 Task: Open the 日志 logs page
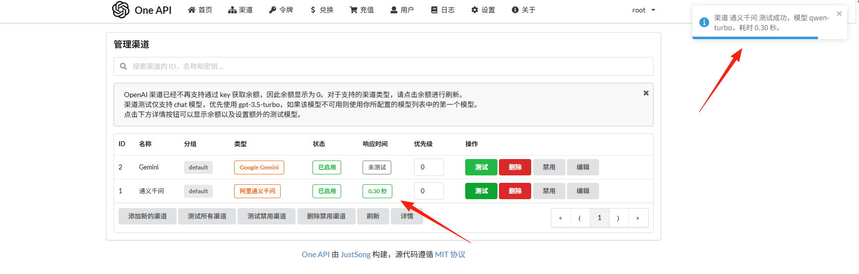click(443, 10)
